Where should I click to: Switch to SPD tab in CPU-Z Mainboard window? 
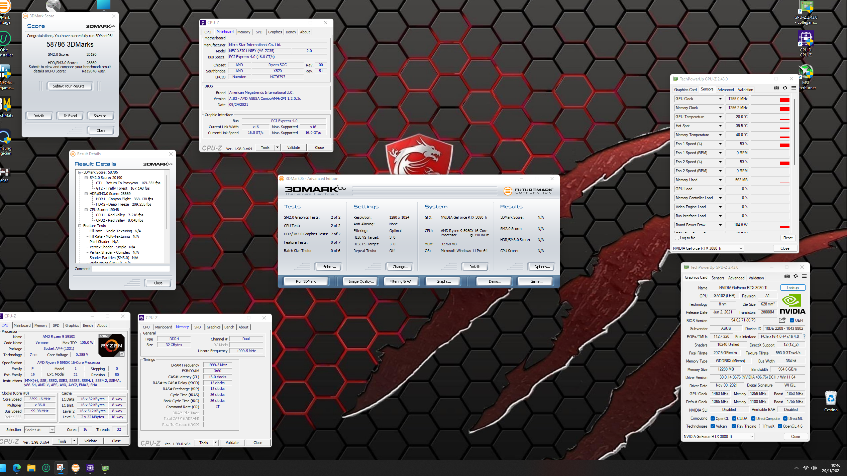point(259,32)
